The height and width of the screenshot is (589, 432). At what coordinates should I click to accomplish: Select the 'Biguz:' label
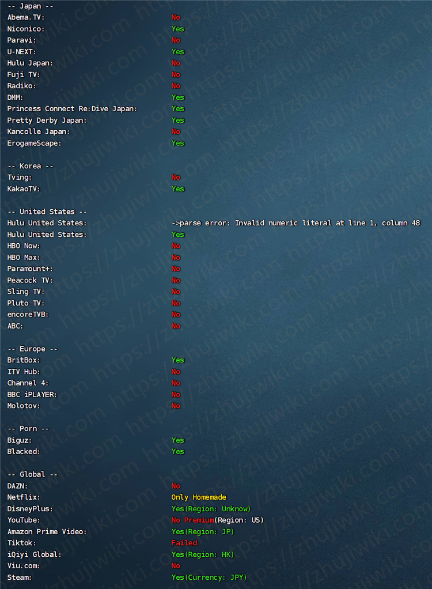(20, 440)
